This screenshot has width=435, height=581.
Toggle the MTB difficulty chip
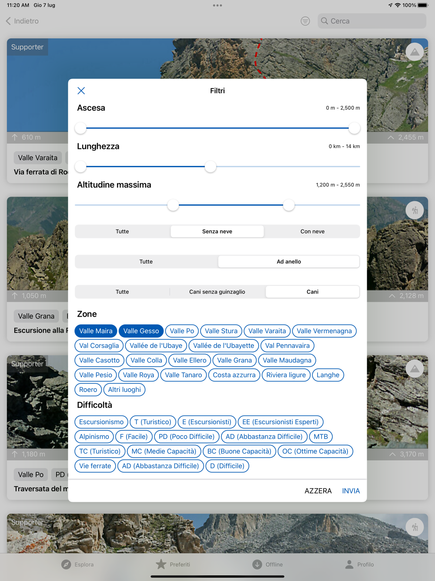tap(321, 437)
